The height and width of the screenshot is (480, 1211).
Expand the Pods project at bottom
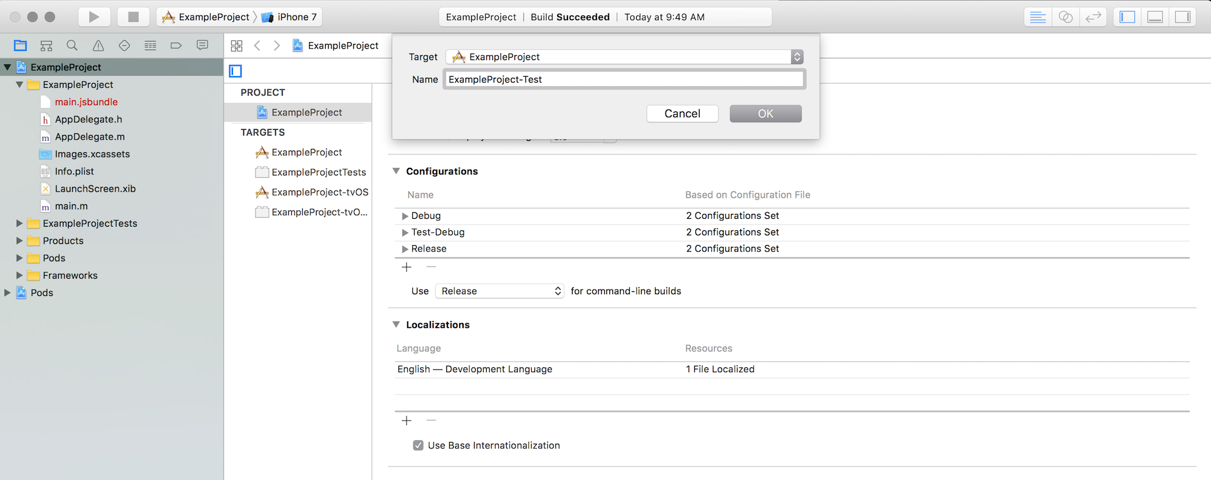7,292
